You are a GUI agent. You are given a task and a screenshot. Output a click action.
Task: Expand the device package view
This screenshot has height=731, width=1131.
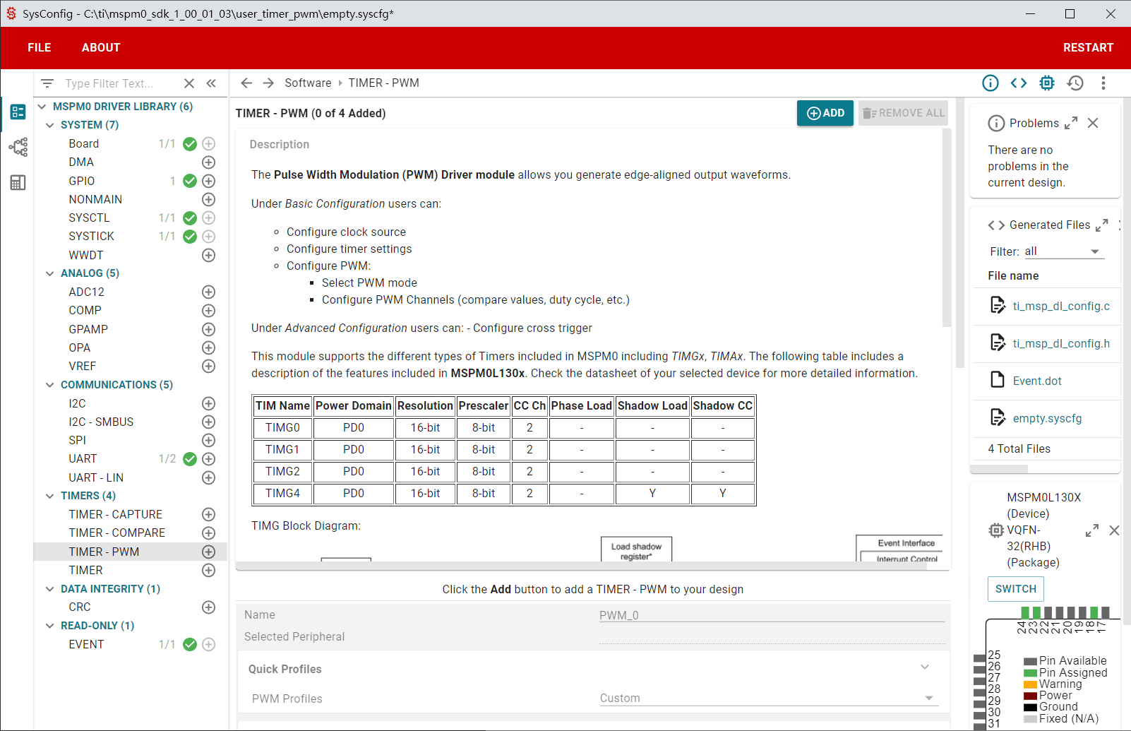coord(1092,530)
